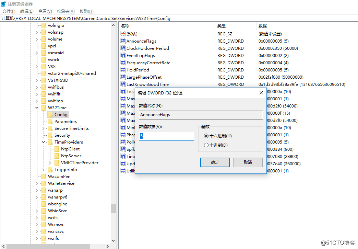The height and width of the screenshot is (249, 358).
Task: Click the 类型 column header
Action: tap(236, 26)
